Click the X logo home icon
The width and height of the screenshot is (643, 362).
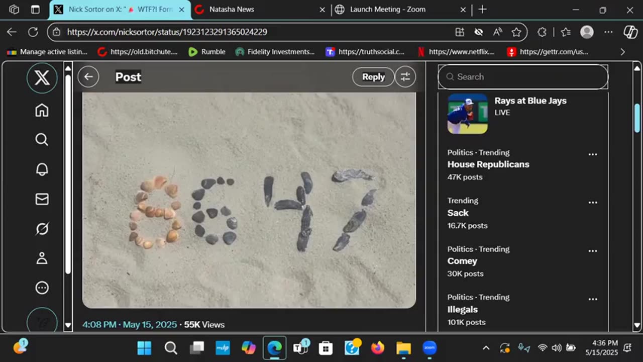pos(42,78)
